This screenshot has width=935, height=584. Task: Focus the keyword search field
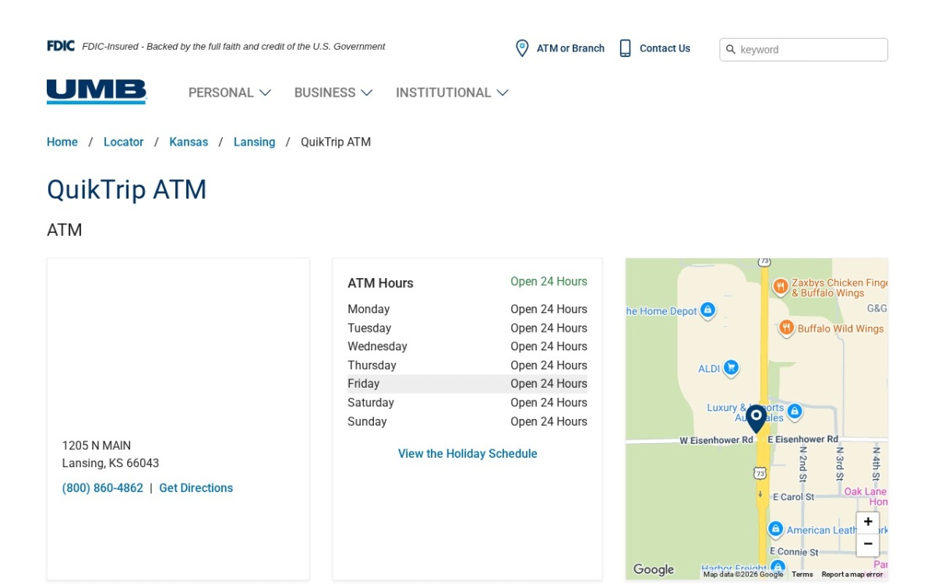tap(803, 50)
